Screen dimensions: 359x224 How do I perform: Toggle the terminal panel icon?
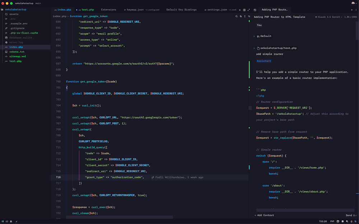point(343,221)
